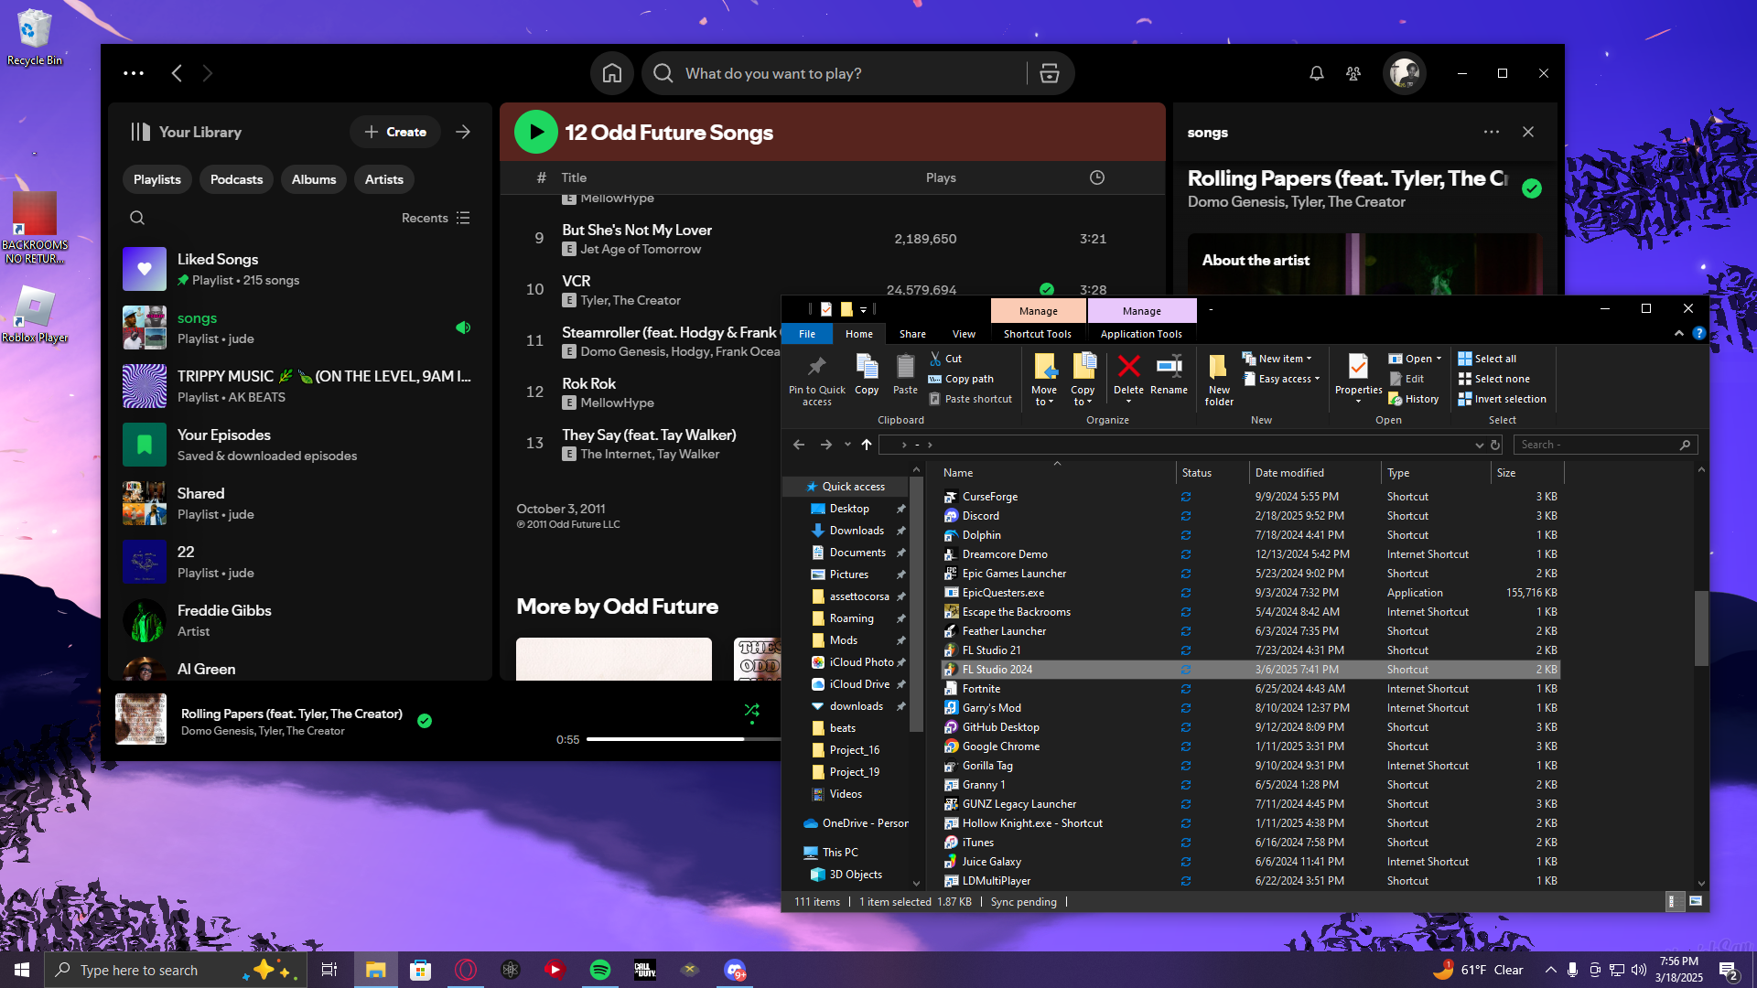Collapse the File Explorer ribbon
The width and height of the screenshot is (1757, 988).
click(x=1679, y=334)
